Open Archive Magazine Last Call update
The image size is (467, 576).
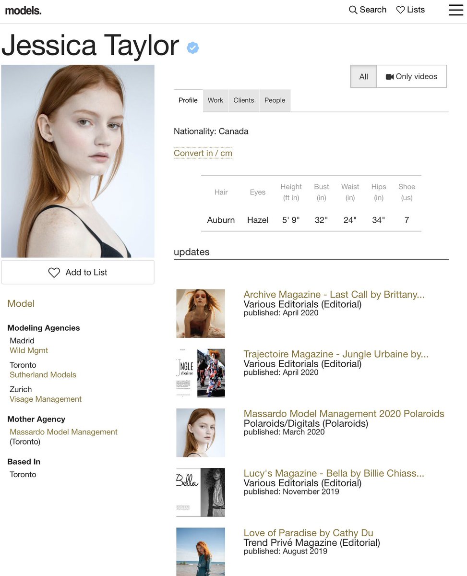(x=334, y=294)
